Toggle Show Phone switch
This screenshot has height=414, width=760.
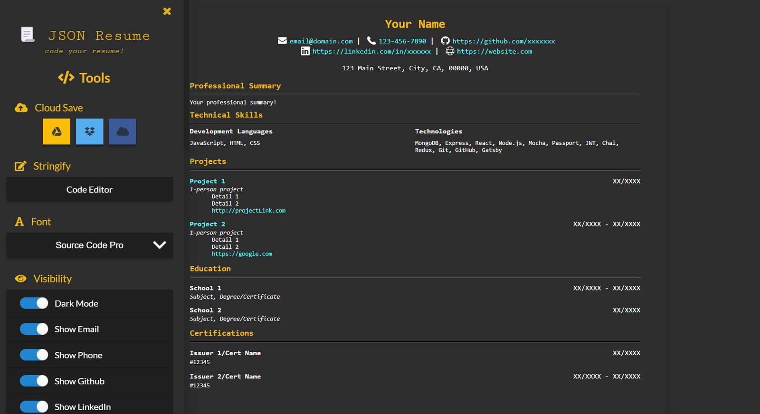coord(34,355)
